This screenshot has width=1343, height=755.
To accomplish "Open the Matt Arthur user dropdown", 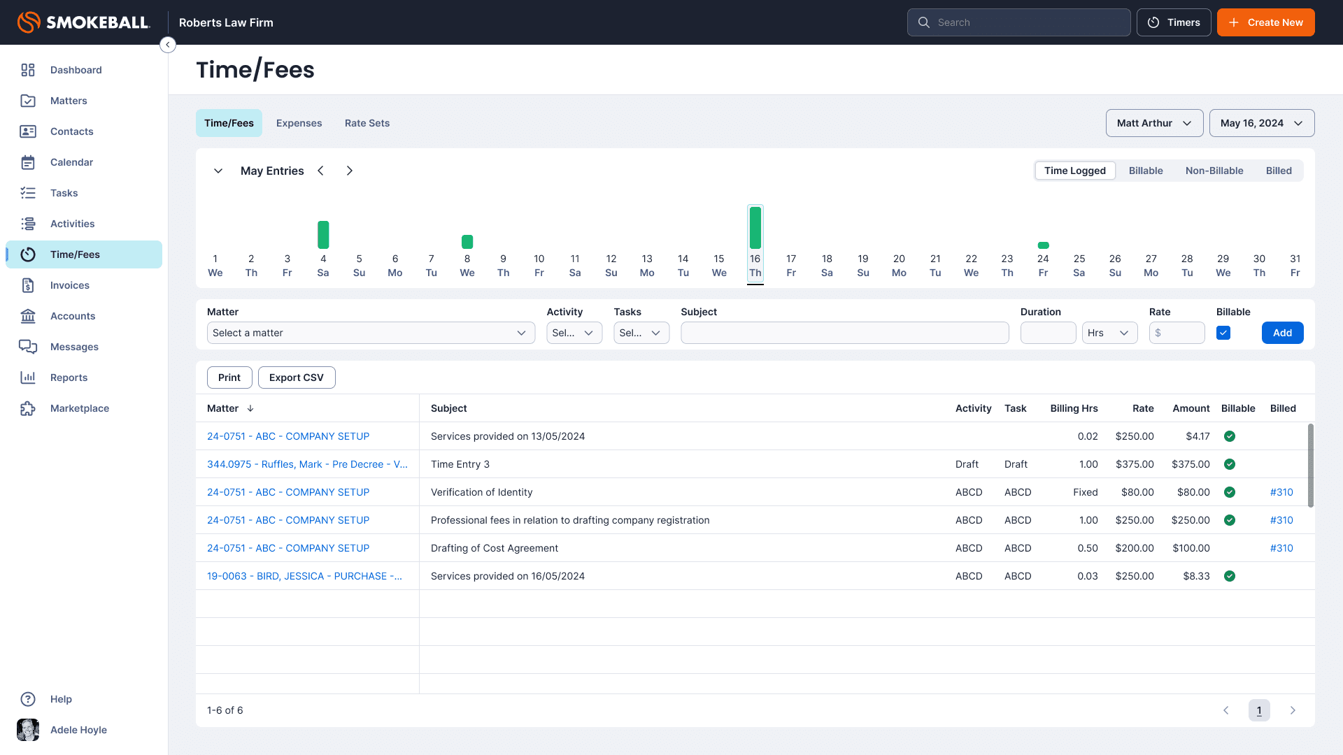I will (1154, 123).
